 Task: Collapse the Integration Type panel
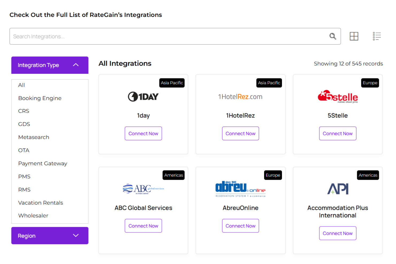[50, 65]
